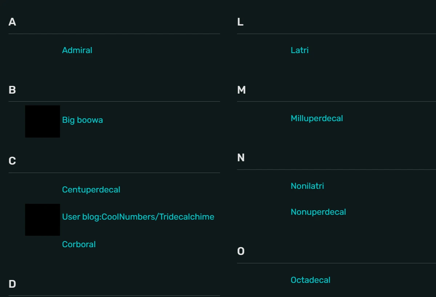Go to the Nonilatri page
Image resolution: width=436 pixels, height=297 pixels.
coord(307,186)
